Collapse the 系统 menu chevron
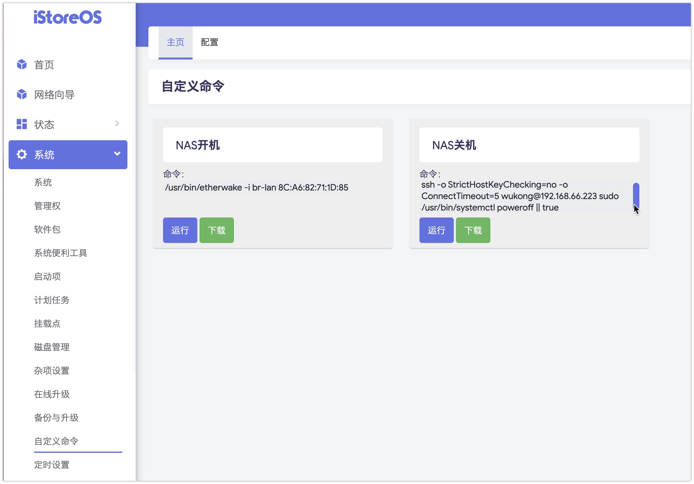Viewport: 694px width, 484px height. pyautogui.click(x=117, y=154)
